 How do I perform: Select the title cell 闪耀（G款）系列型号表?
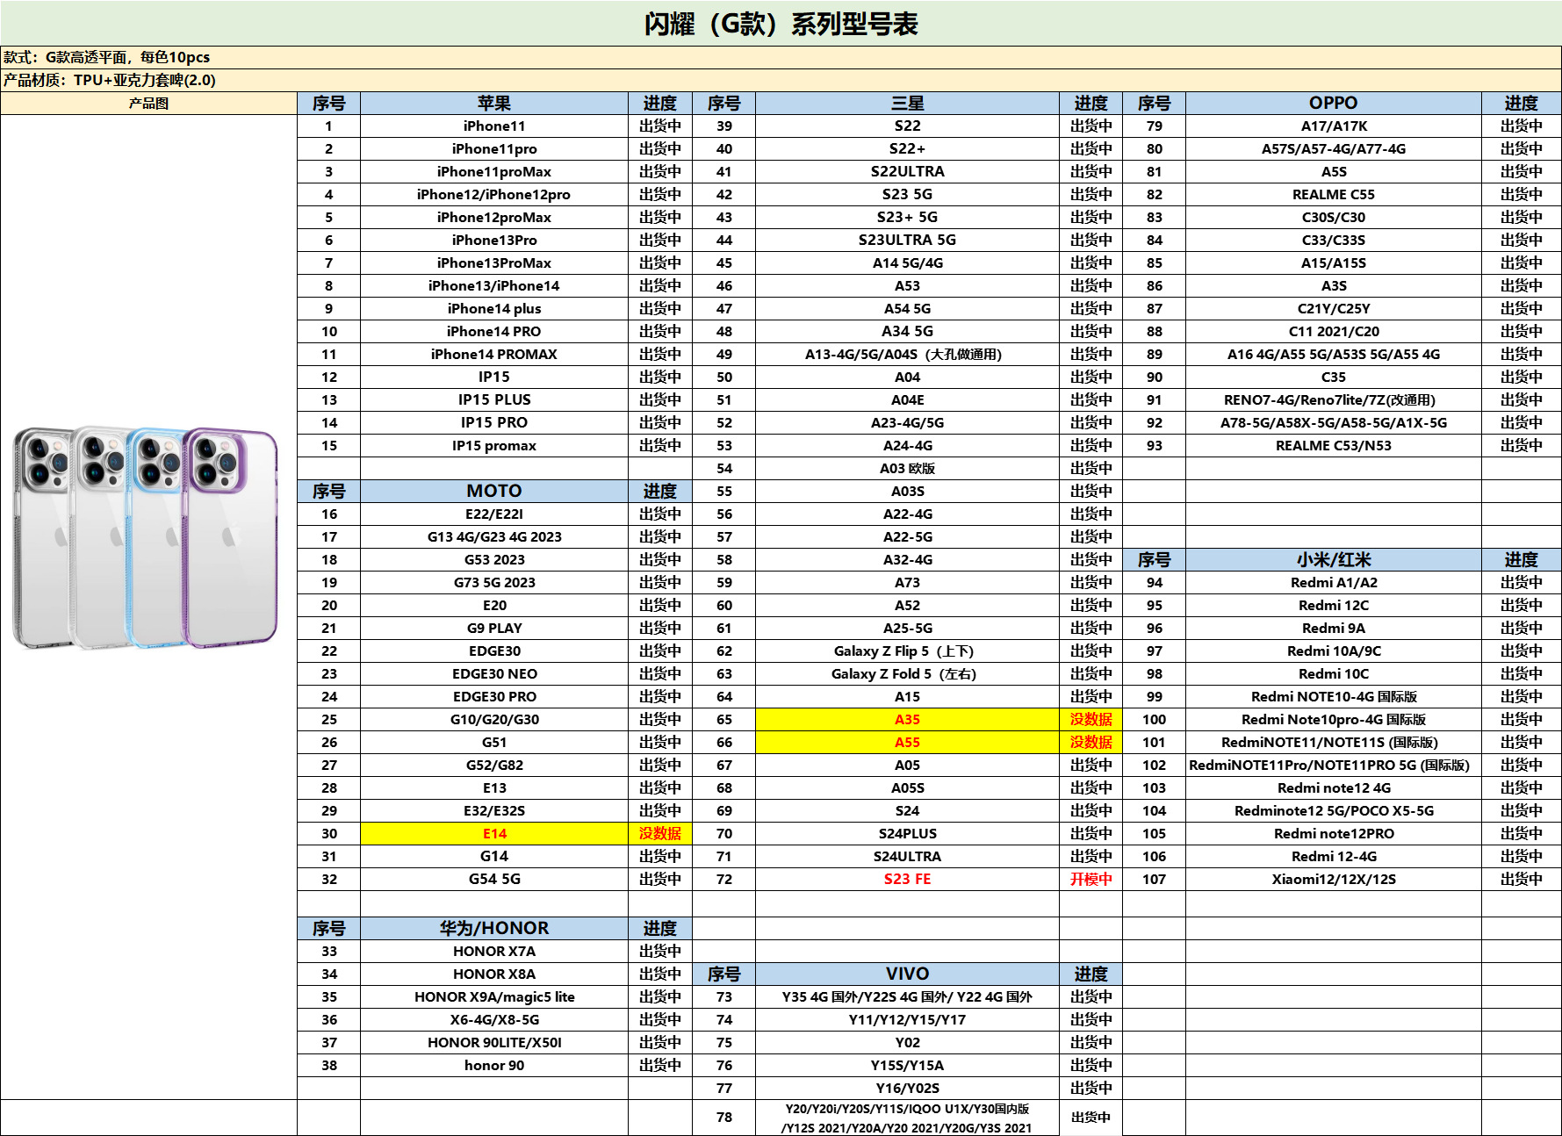pyautogui.click(x=781, y=24)
